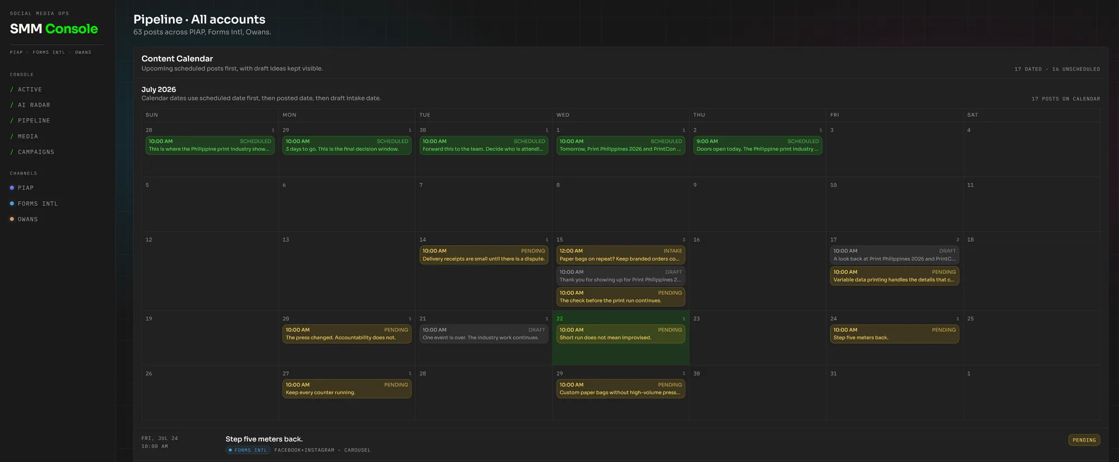Click the 'July 2026' month heading
1119x462 pixels.
tap(159, 89)
